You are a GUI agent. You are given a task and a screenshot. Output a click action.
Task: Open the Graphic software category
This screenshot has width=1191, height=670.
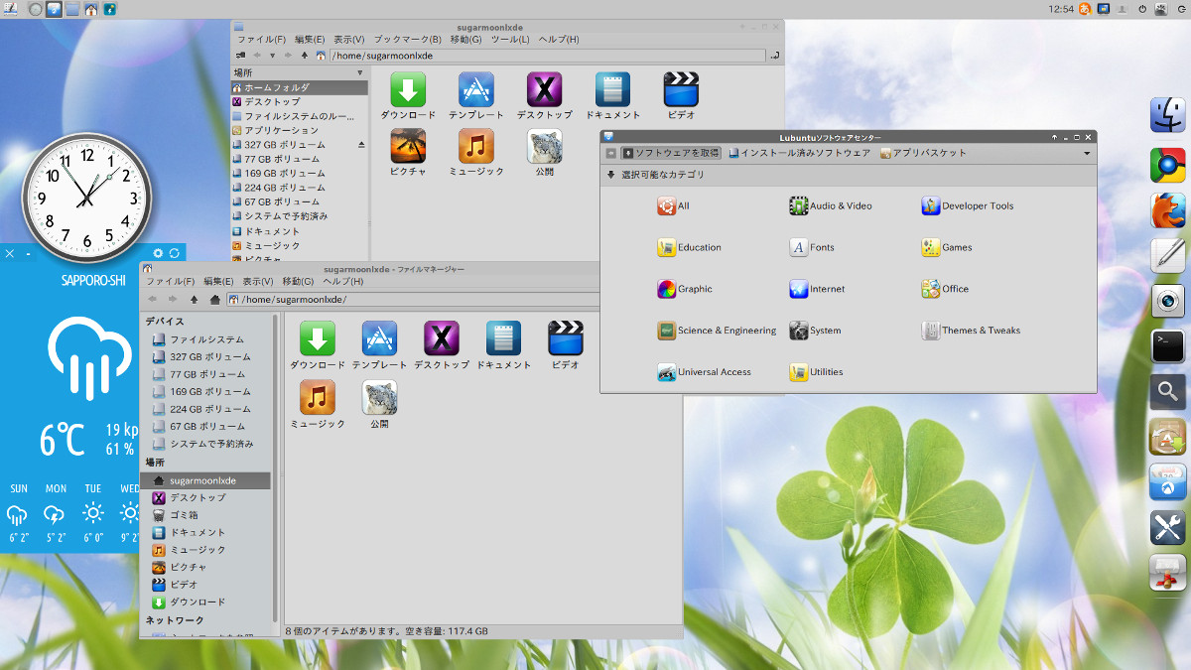(x=685, y=290)
